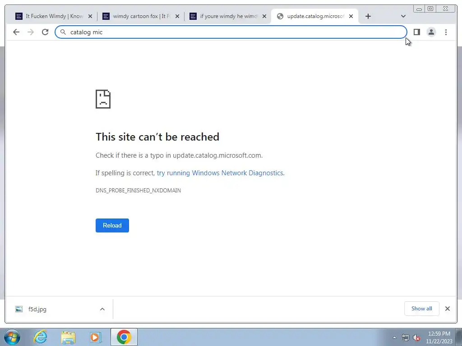Open the profile avatar icon
462x346 pixels.
pos(431,32)
